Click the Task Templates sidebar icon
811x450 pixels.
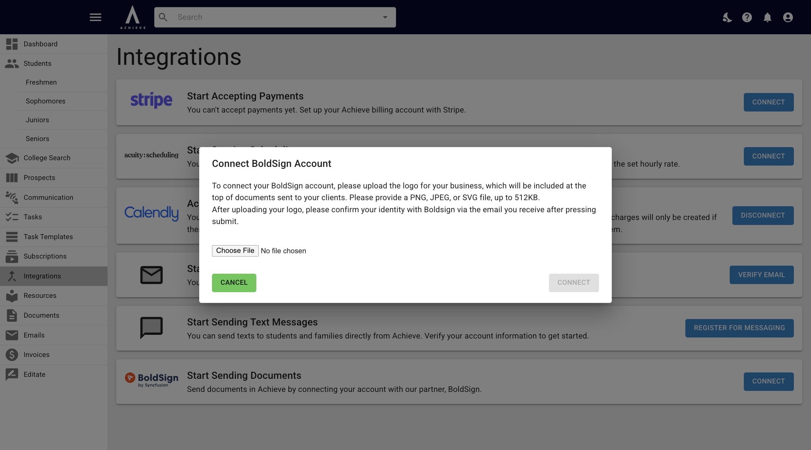12,237
